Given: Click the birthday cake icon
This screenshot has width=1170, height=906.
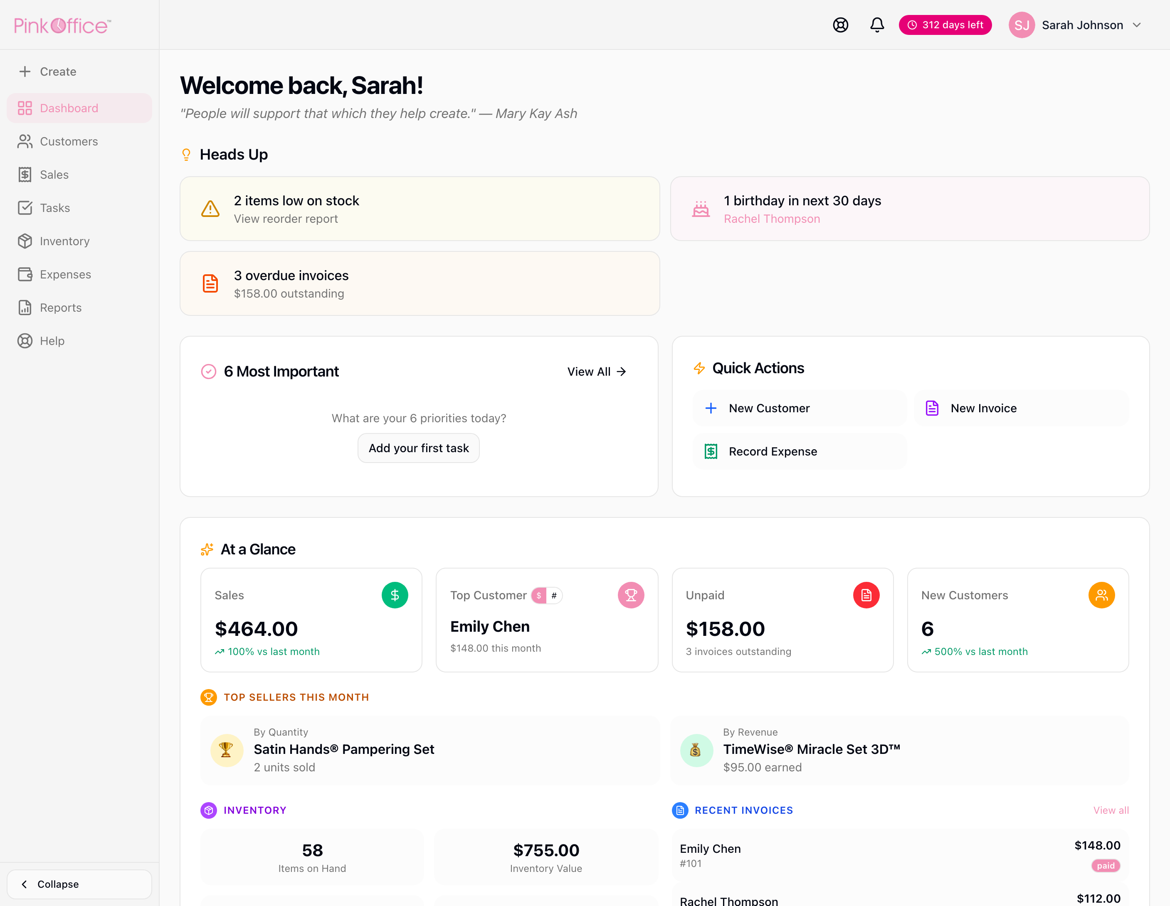Looking at the screenshot, I should [701, 209].
